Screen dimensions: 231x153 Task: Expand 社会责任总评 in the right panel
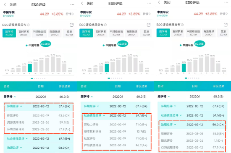click(181, 115)
